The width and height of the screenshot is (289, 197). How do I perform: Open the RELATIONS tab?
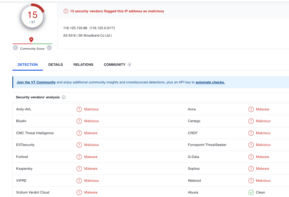[x=83, y=65]
